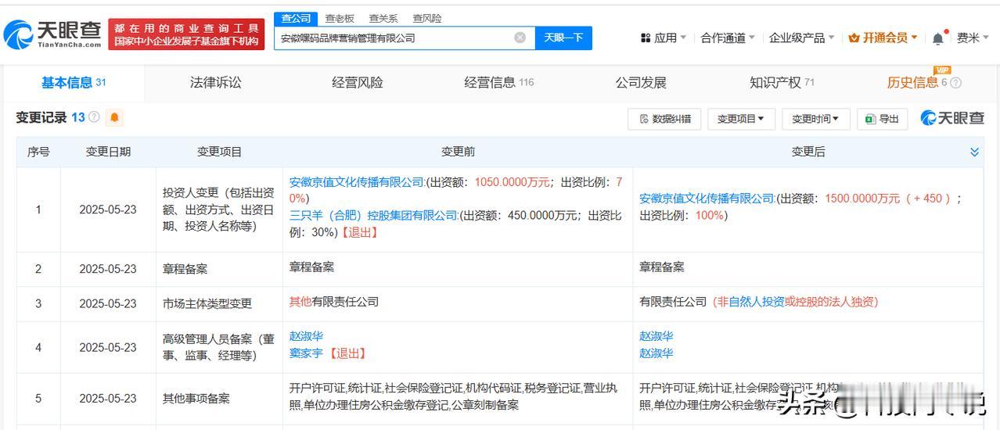1000x430 pixels.
Task: Switch to the 公司发展 tab
Action: (641, 82)
